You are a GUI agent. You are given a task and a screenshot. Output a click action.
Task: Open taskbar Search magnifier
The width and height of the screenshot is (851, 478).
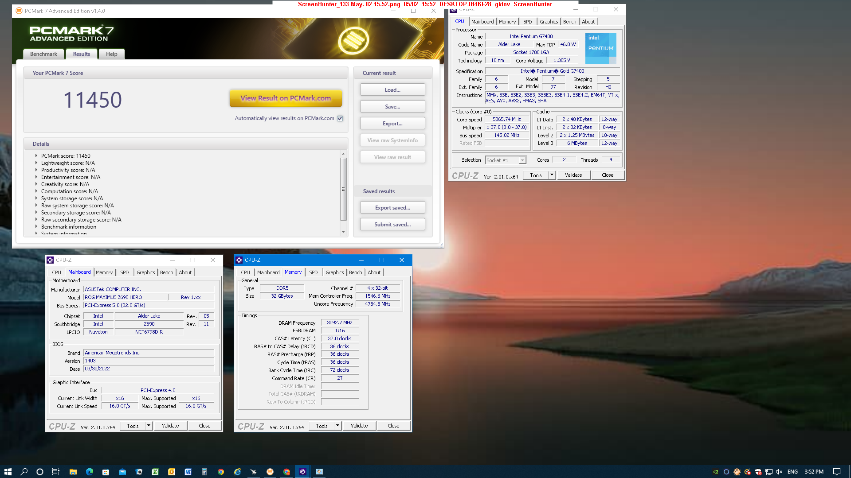tap(24, 472)
